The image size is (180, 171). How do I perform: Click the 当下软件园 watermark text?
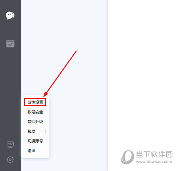(154, 154)
